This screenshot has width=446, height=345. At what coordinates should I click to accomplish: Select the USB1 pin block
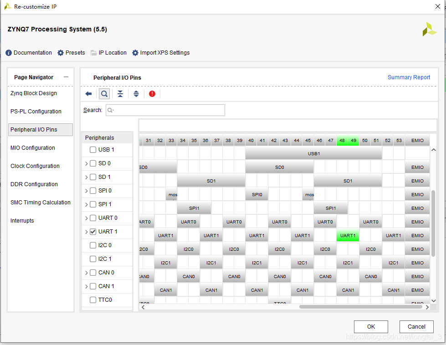314,154
